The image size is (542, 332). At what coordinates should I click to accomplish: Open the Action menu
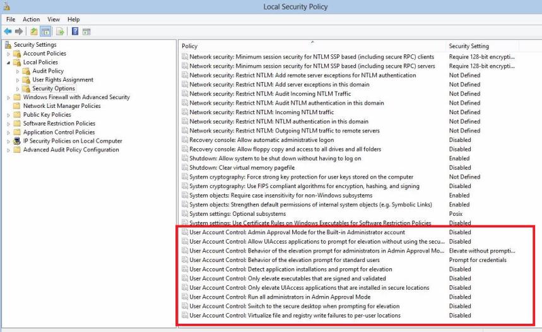click(x=31, y=20)
